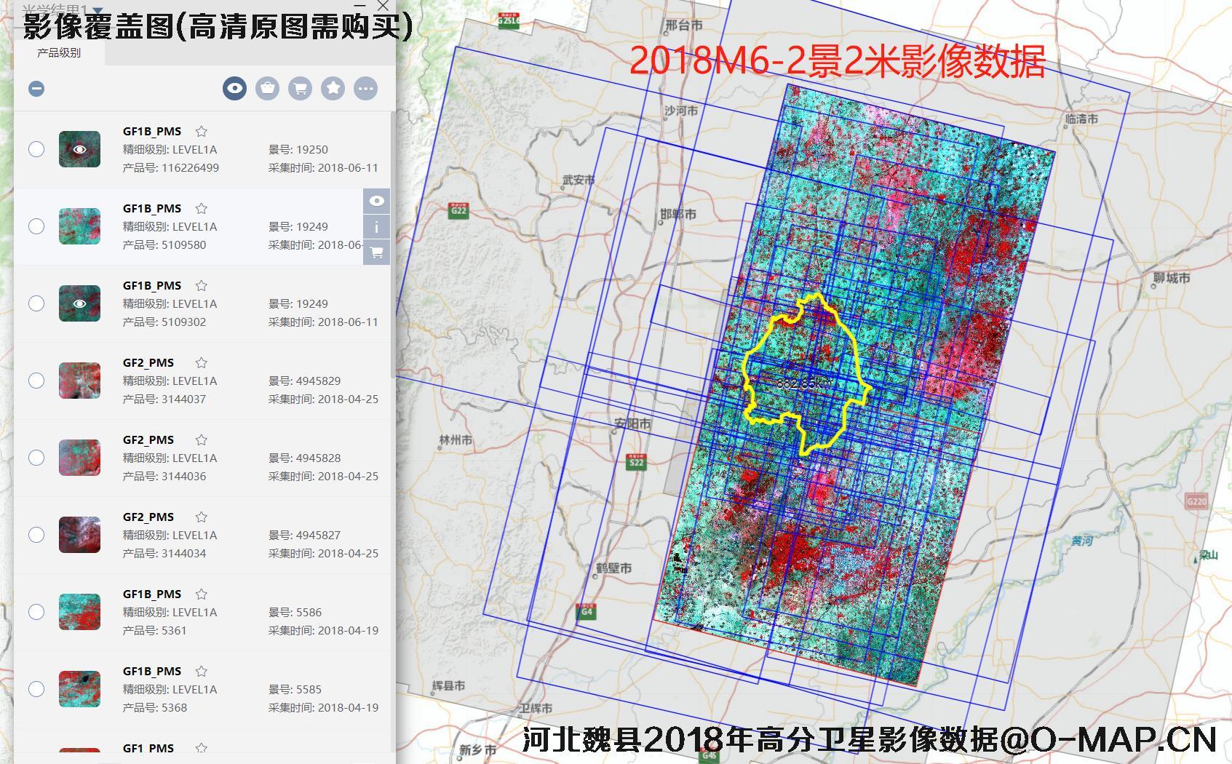Switch to the 产品级别 tab

(59, 53)
